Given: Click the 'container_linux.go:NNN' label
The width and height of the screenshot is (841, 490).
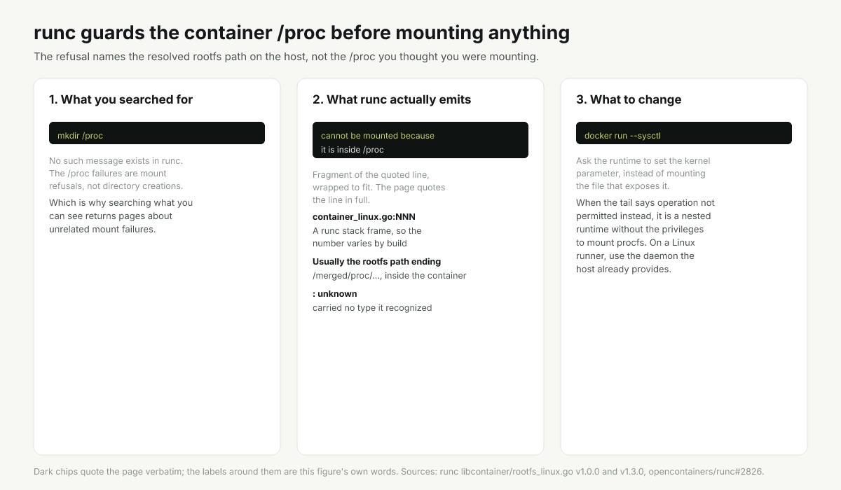Looking at the screenshot, I should click(364, 217).
